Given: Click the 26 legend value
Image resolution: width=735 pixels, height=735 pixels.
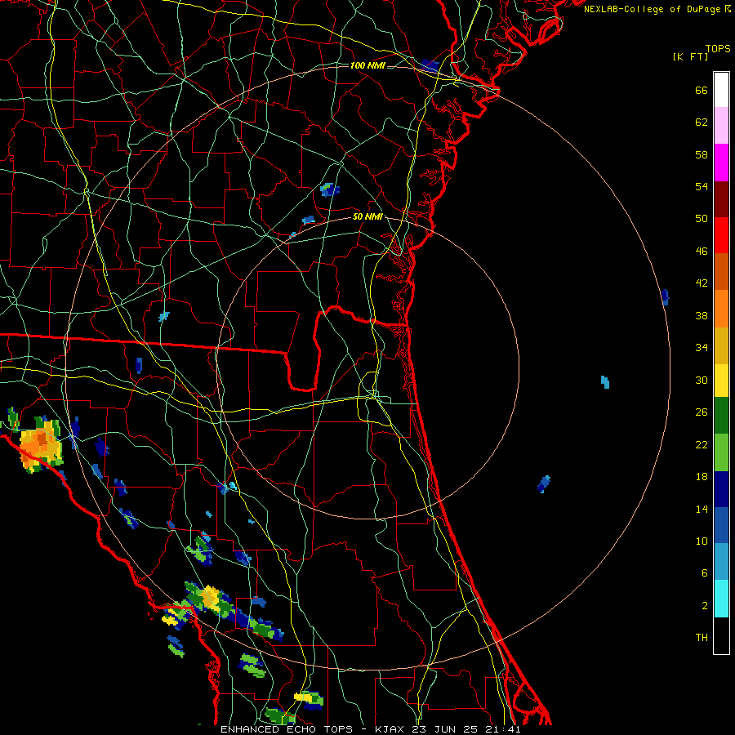Looking at the screenshot, I should [x=702, y=412].
